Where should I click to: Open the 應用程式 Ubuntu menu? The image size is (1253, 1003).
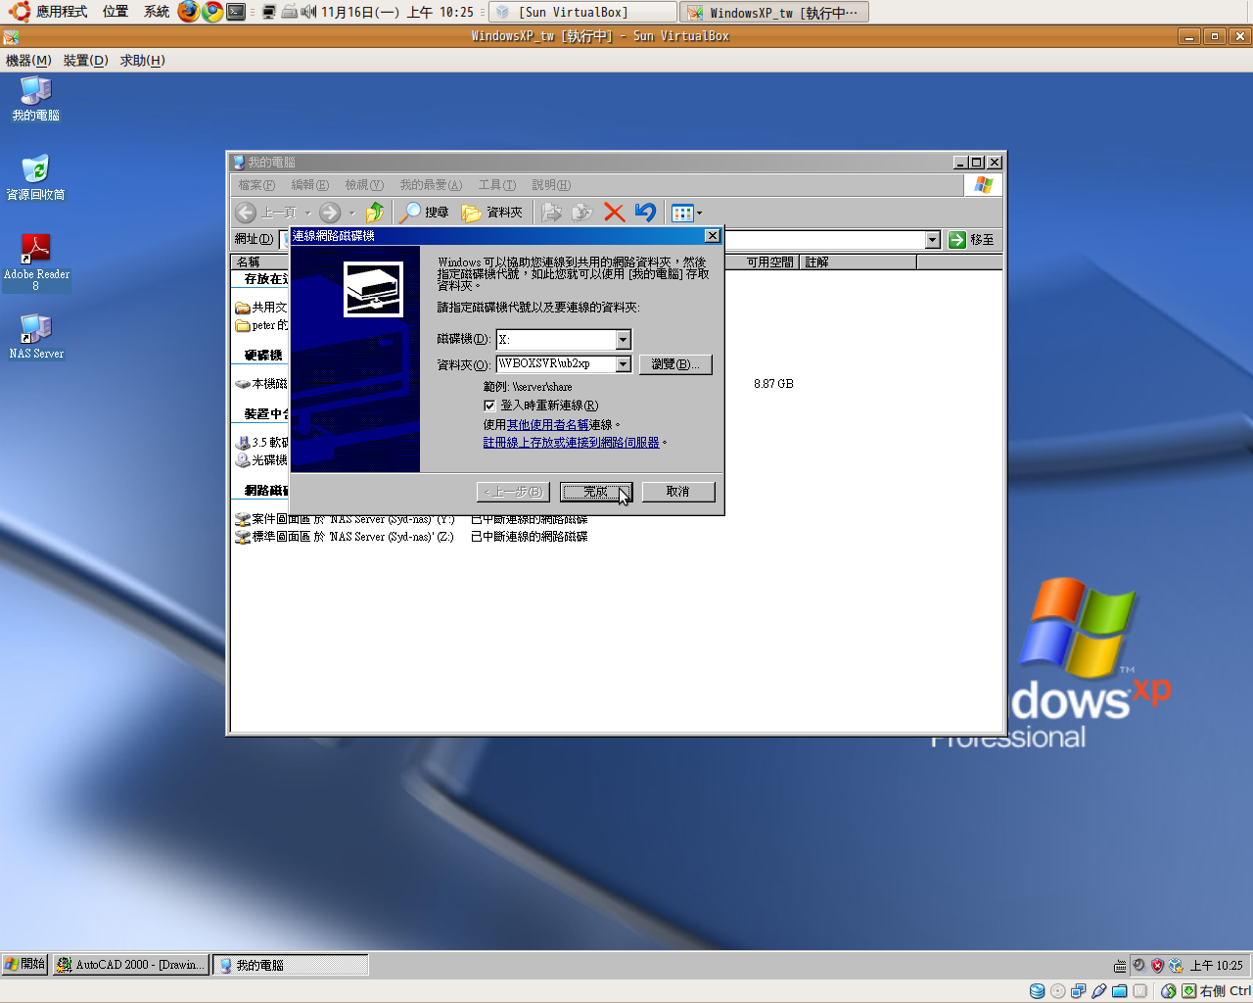[62, 12]
